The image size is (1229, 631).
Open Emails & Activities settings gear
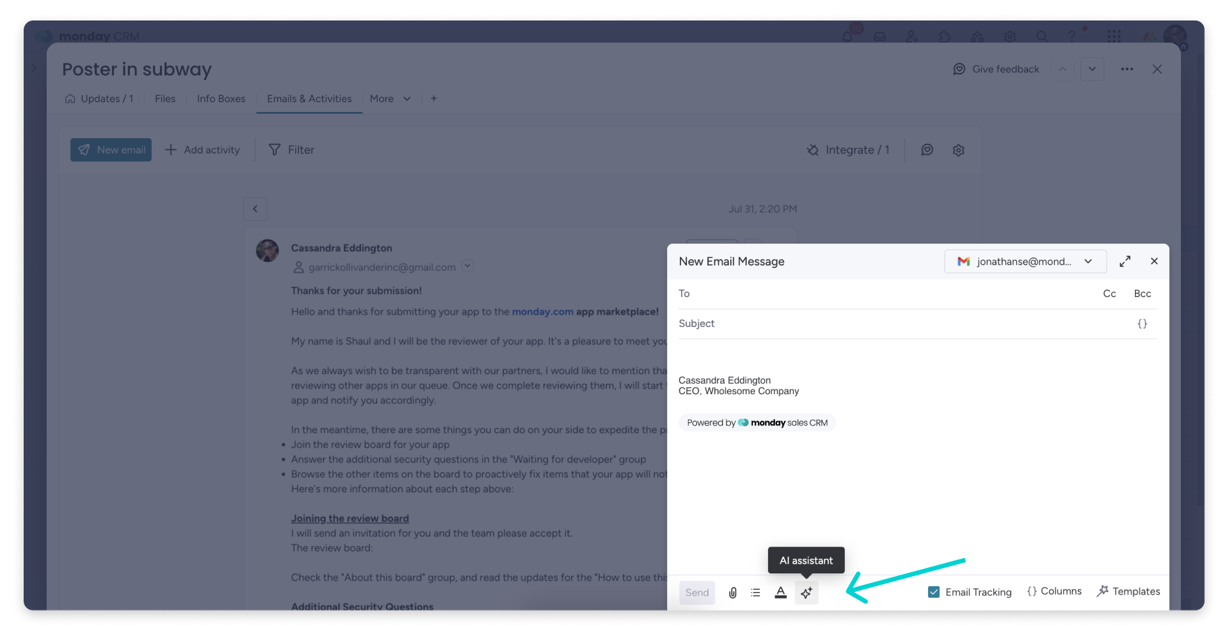tap(958, 150)
